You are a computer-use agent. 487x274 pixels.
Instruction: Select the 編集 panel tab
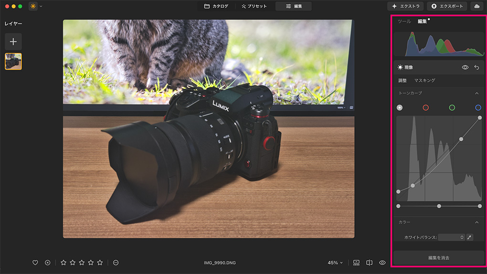(x=422, y=21)
